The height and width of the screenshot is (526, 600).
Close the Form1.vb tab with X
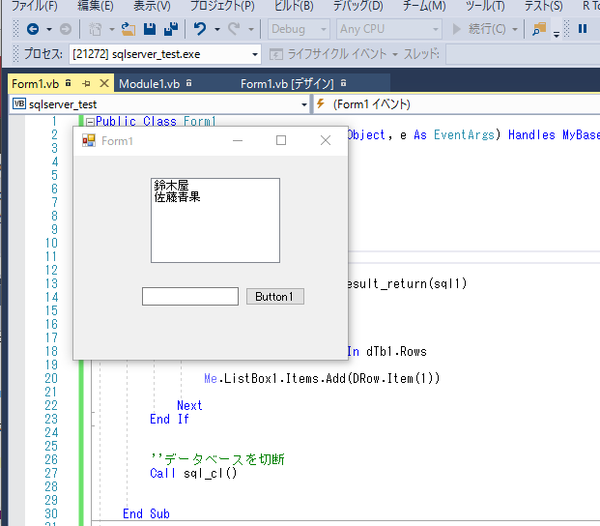point(104,84)
